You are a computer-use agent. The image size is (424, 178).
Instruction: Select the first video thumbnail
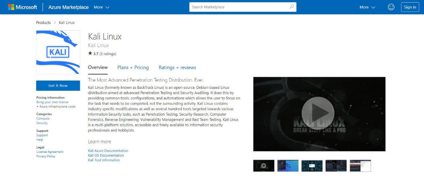tap(264, 166)
